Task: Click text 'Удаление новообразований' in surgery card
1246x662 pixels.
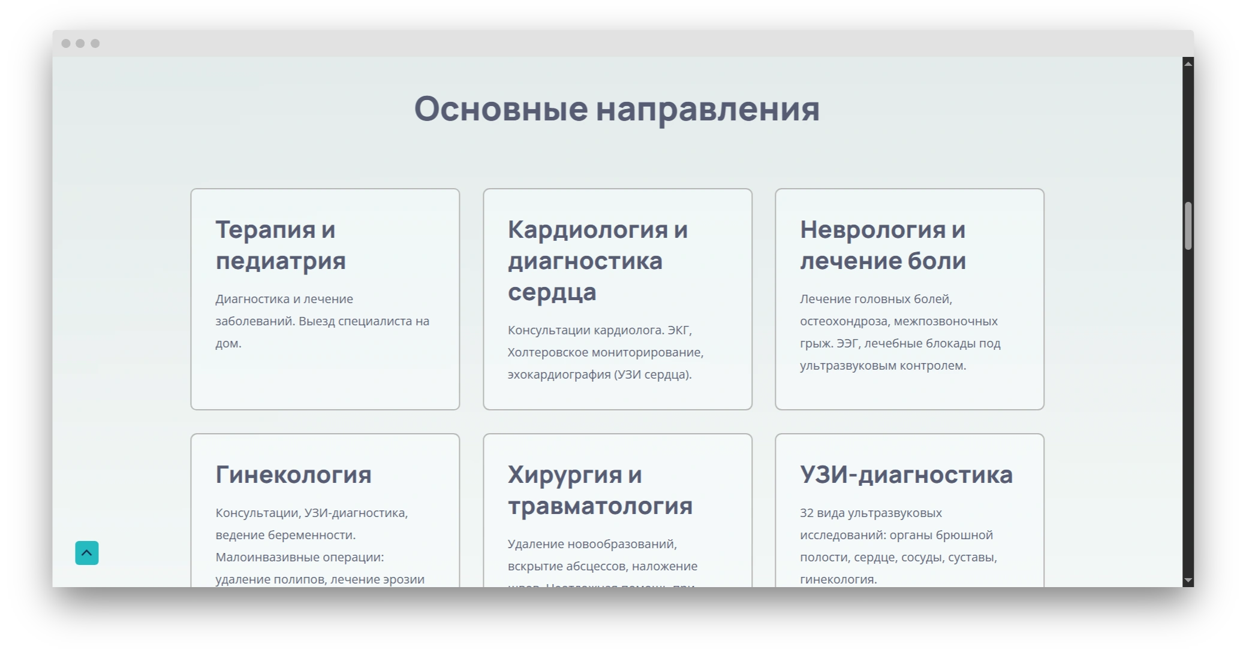Action: pyautogui.click(x=592, y=544)
